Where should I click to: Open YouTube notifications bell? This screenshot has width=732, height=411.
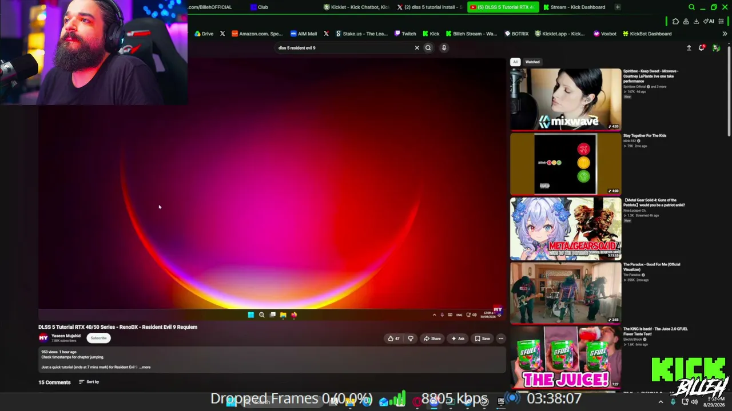[702, 48]
